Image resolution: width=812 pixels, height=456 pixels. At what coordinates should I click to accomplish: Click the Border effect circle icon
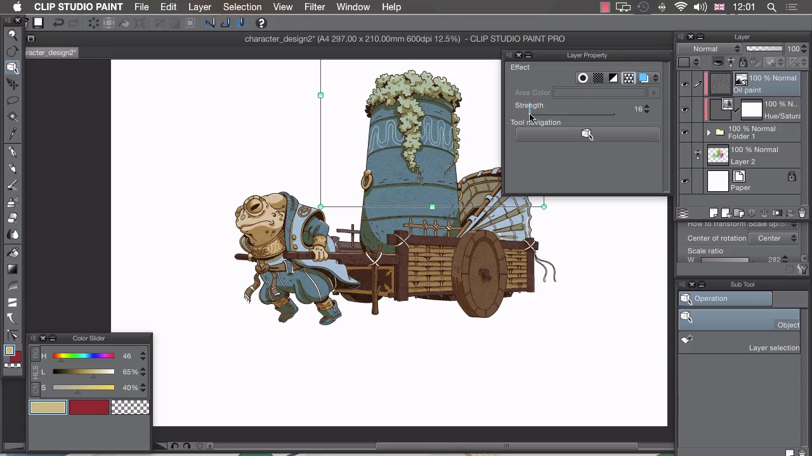point(582,78)
